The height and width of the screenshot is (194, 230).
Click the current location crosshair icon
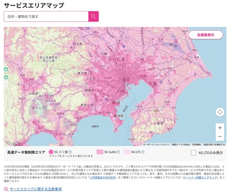point(220,112)
